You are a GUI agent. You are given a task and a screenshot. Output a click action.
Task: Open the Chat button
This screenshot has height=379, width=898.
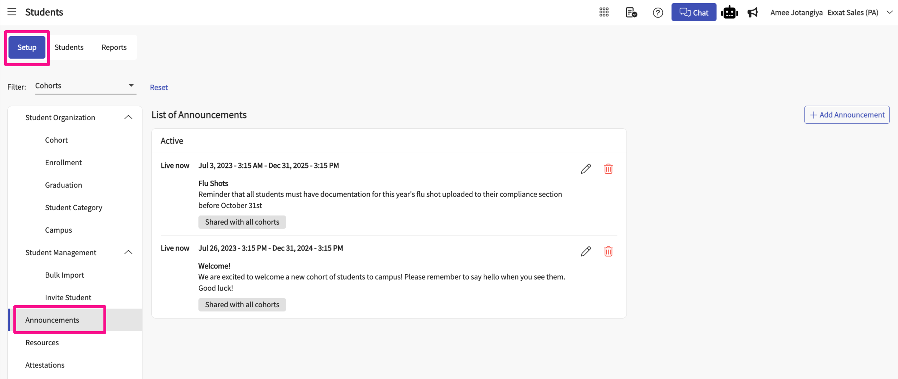693,12
